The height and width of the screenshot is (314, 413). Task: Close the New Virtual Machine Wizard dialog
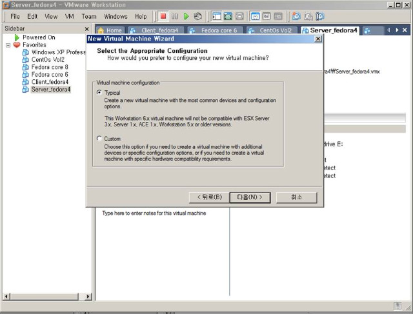click(x=318, y=39)
